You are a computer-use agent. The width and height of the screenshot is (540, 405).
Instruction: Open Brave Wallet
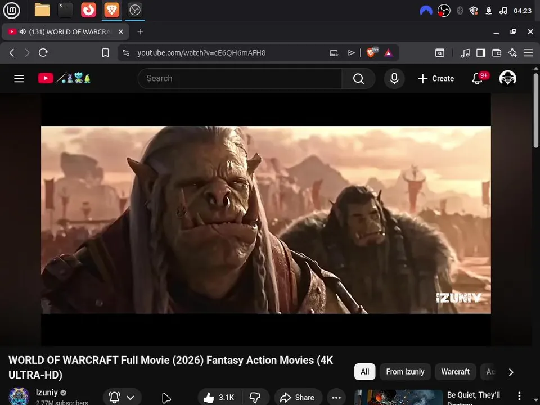tap(497, 53)
